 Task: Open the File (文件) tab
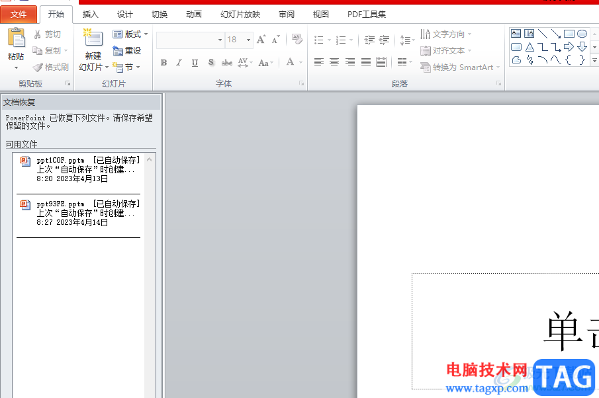[x=19, y=15]
